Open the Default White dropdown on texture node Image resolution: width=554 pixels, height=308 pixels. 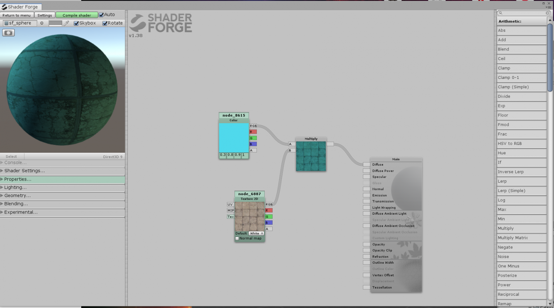tap(256, 233)
